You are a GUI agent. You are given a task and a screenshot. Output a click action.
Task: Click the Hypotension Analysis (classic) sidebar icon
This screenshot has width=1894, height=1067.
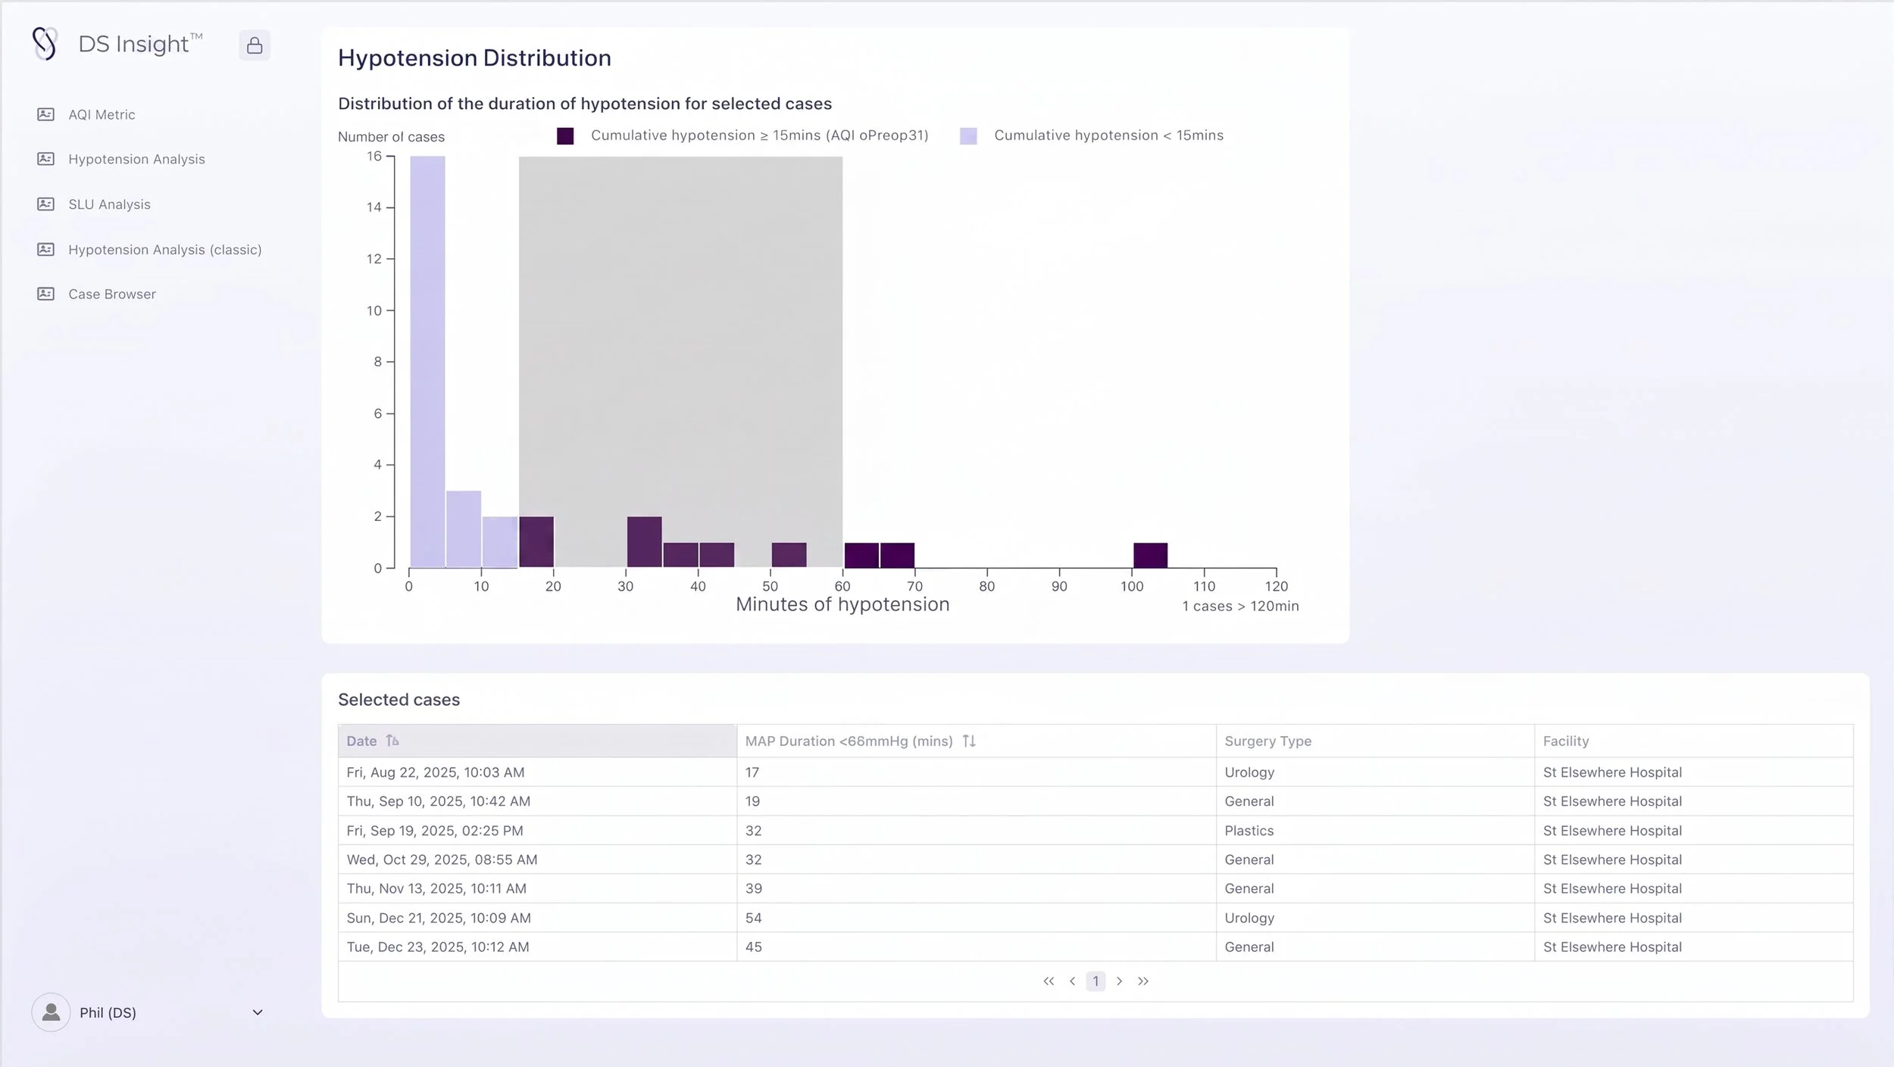[45, 249]
